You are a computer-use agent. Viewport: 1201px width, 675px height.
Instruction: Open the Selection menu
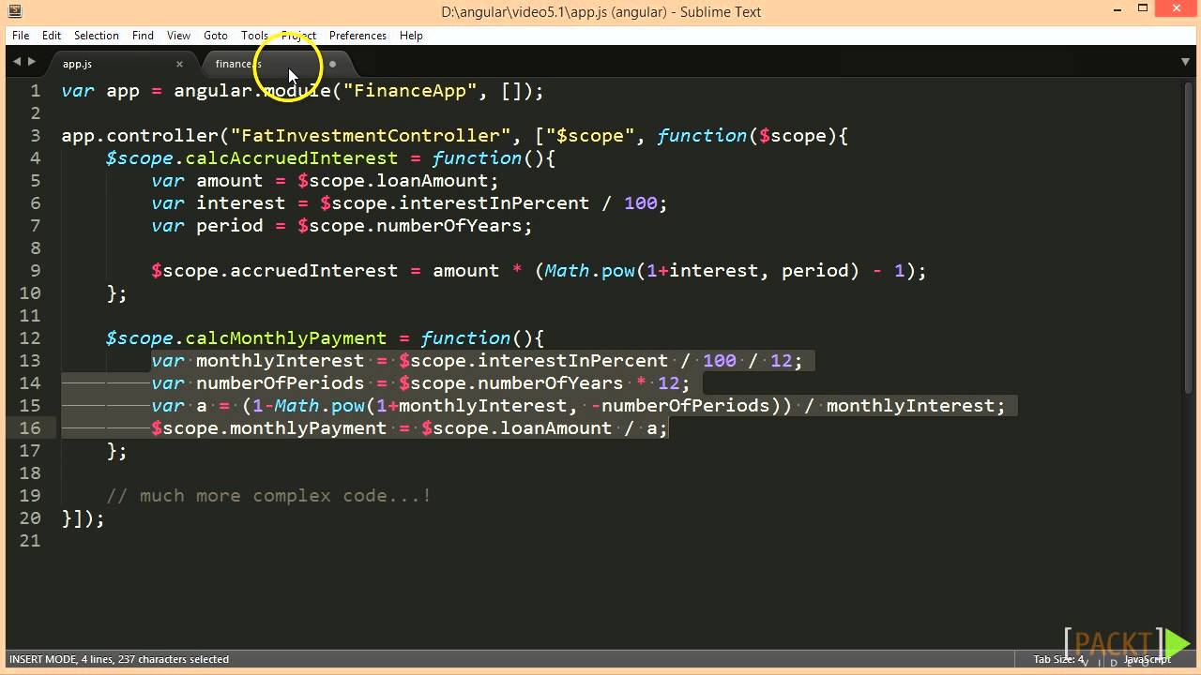point(97,36)
